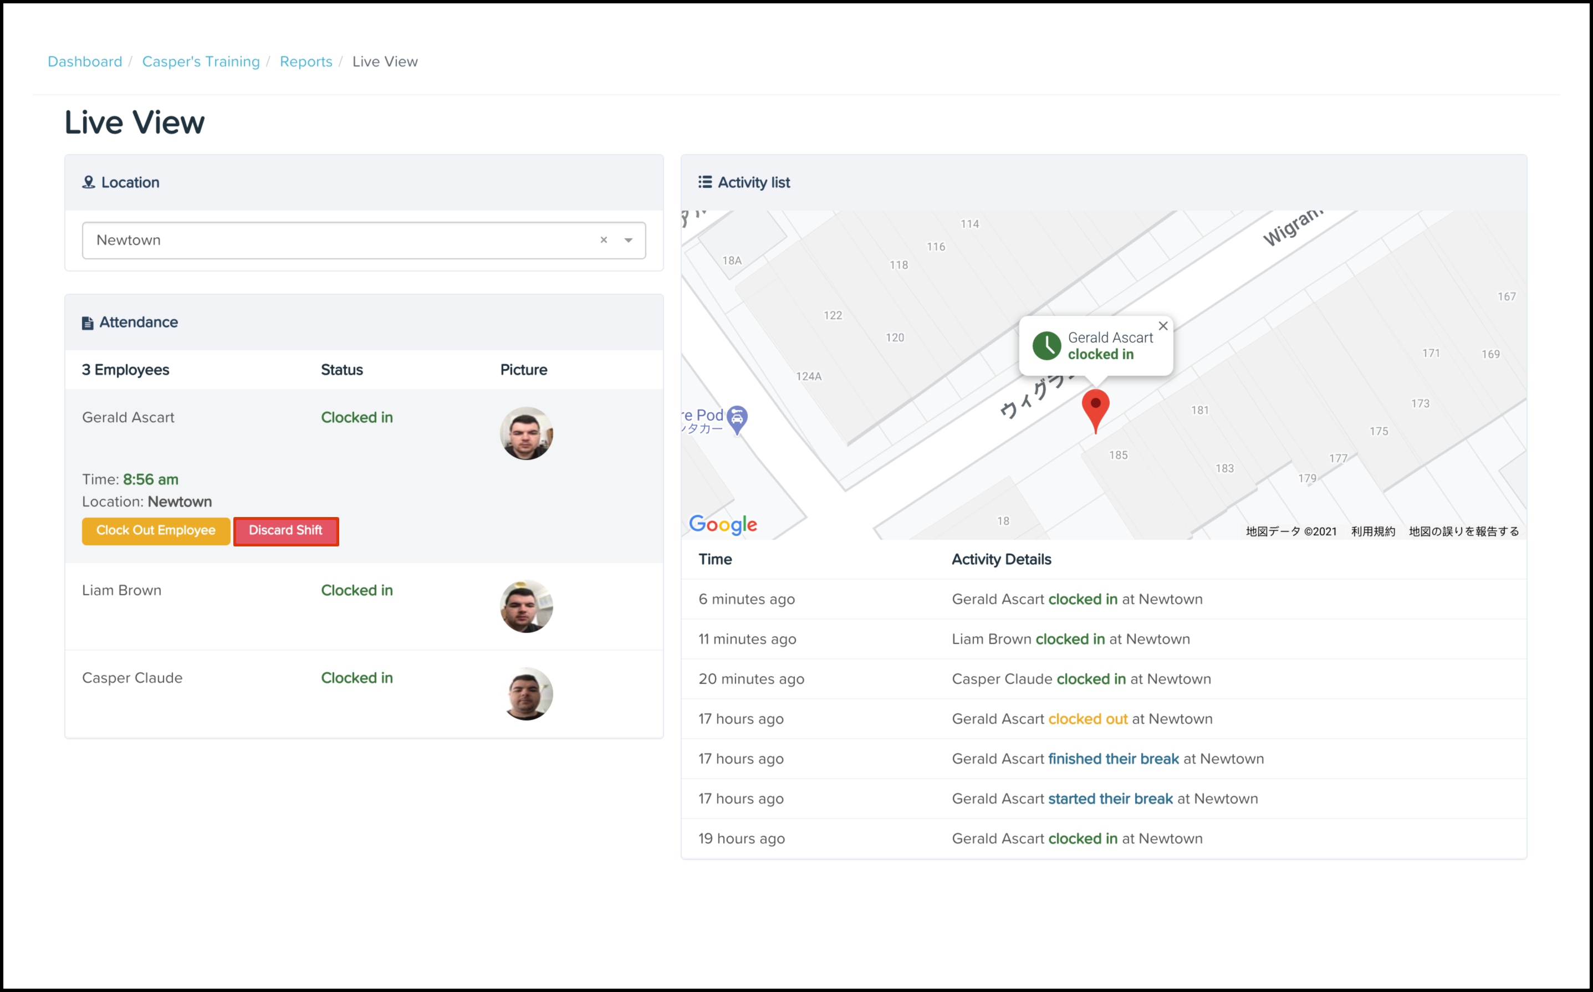
Task: Click the green clock icon in map popup
Action: (x=1046, y=346)
